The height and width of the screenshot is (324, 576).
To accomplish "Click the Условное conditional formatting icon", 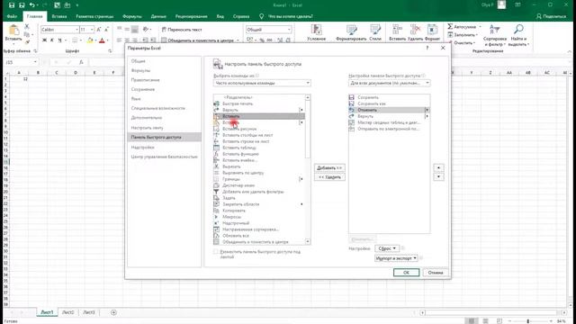I will (316, 30).
